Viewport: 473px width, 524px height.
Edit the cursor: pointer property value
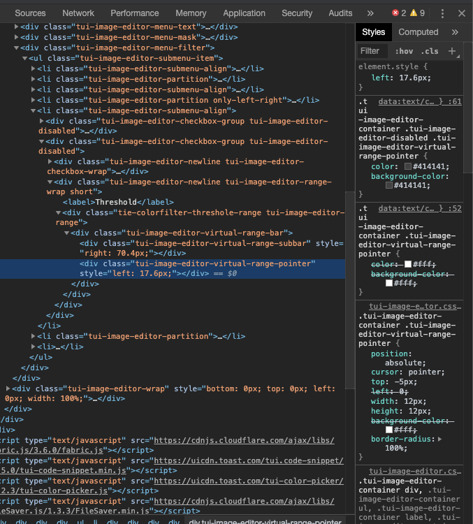tap(425, 372)
